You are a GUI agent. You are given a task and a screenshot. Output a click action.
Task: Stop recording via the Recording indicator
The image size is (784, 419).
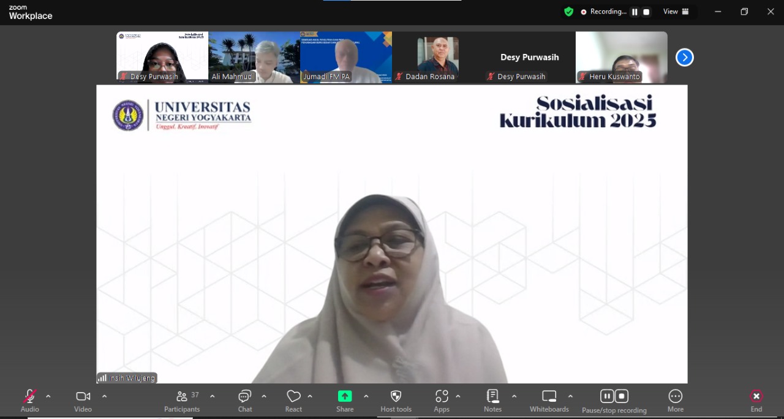click(x=646, y=12)
